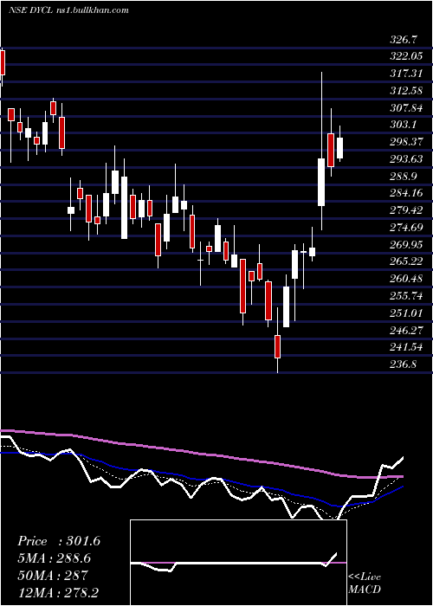Click the Price : 301.6 readout
433x606 pixels.
(59, 541)
